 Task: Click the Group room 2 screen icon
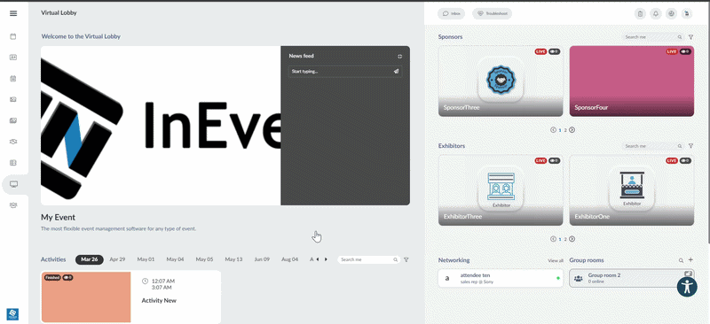689,274
